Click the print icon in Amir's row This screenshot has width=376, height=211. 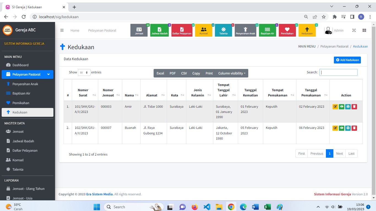[x=348, y=107]
